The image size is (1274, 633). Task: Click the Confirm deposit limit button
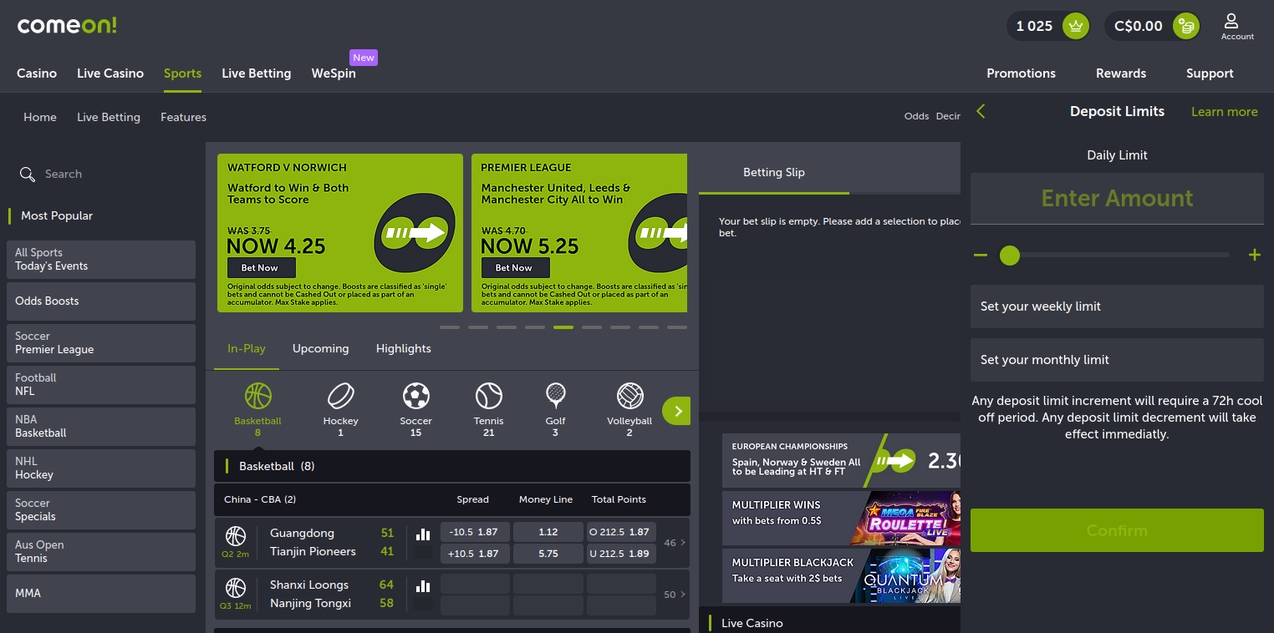point(1117,530)
